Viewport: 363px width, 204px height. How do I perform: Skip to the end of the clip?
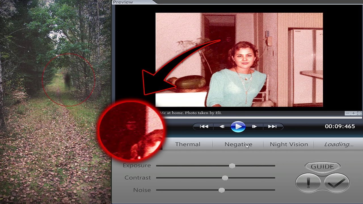pyautogui.click(x=272, y=126)
